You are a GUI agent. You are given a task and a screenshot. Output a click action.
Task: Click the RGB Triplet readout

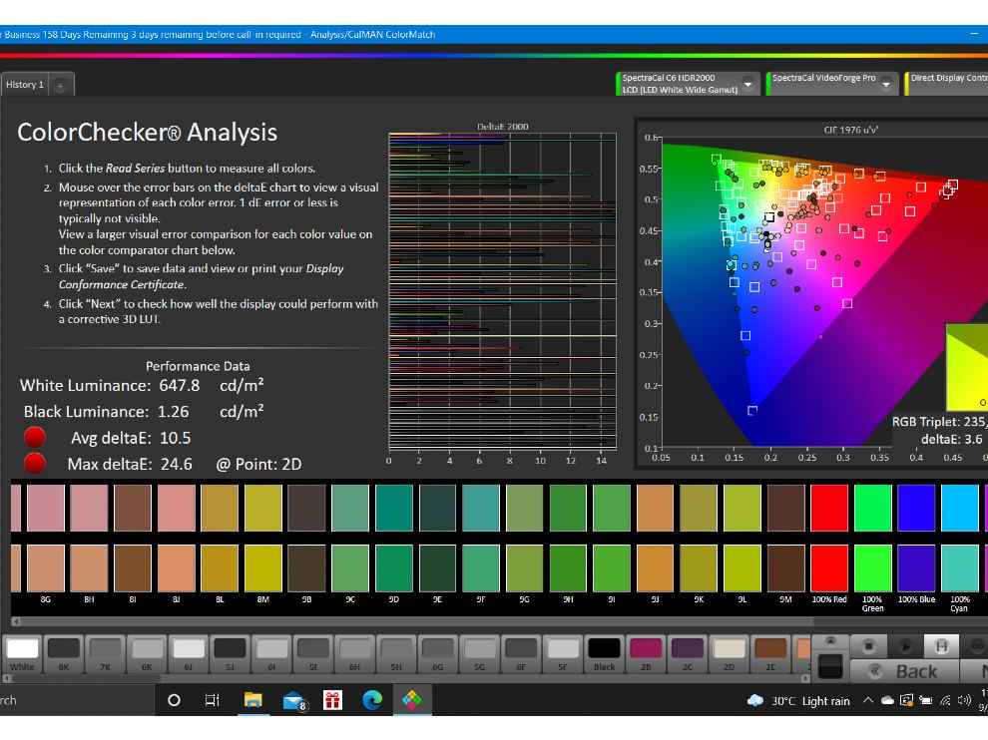click(939, 422)
